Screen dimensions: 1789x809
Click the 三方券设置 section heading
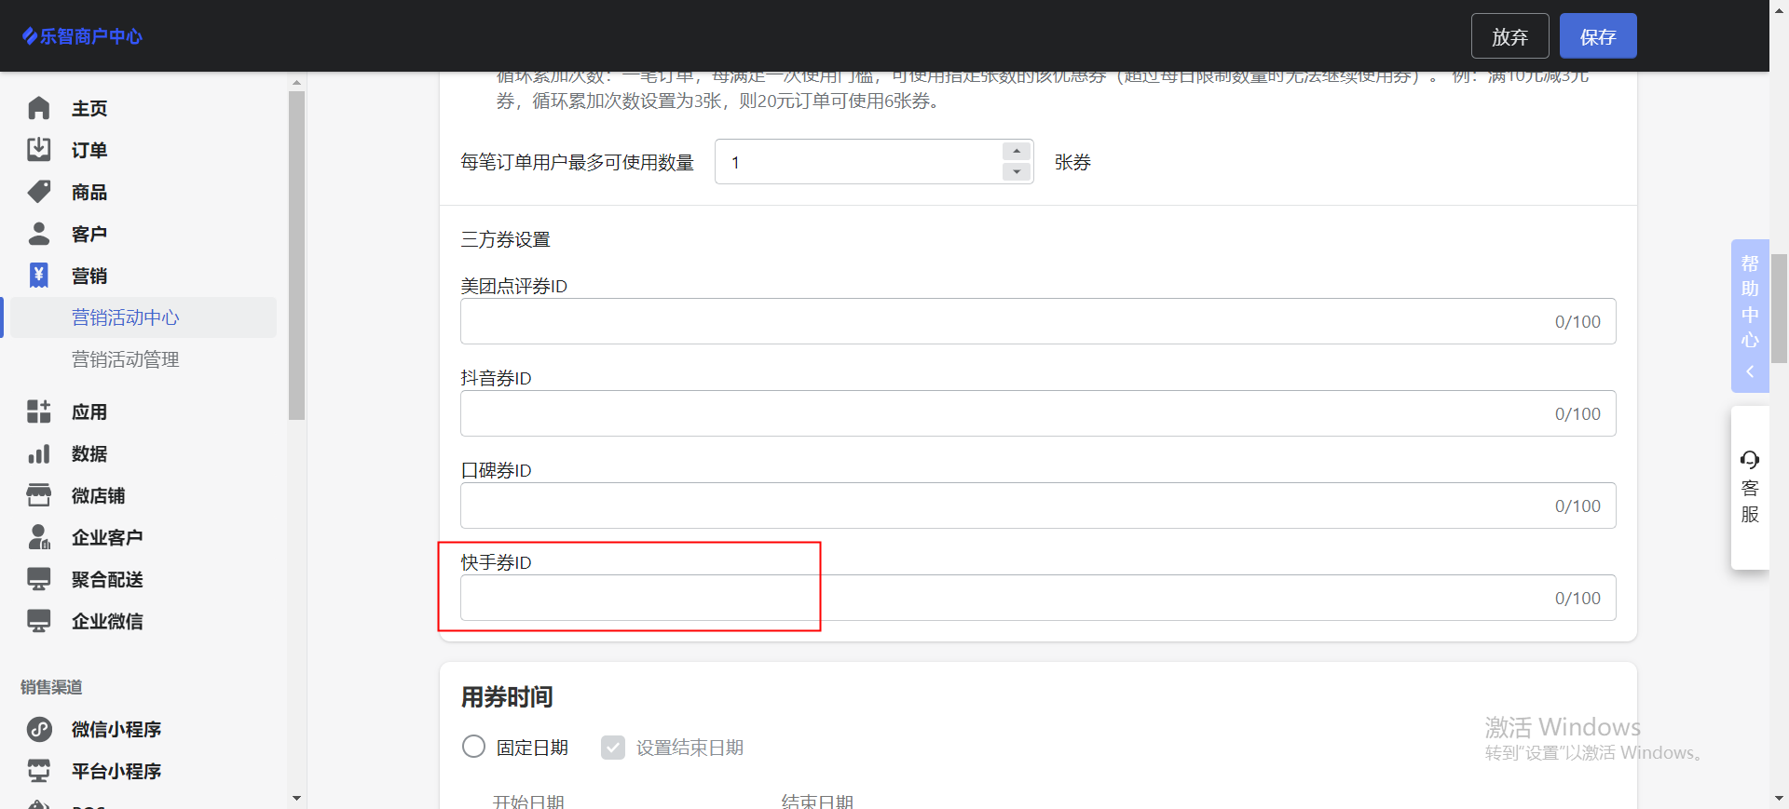pyautogui.click(x=505, y=239)
